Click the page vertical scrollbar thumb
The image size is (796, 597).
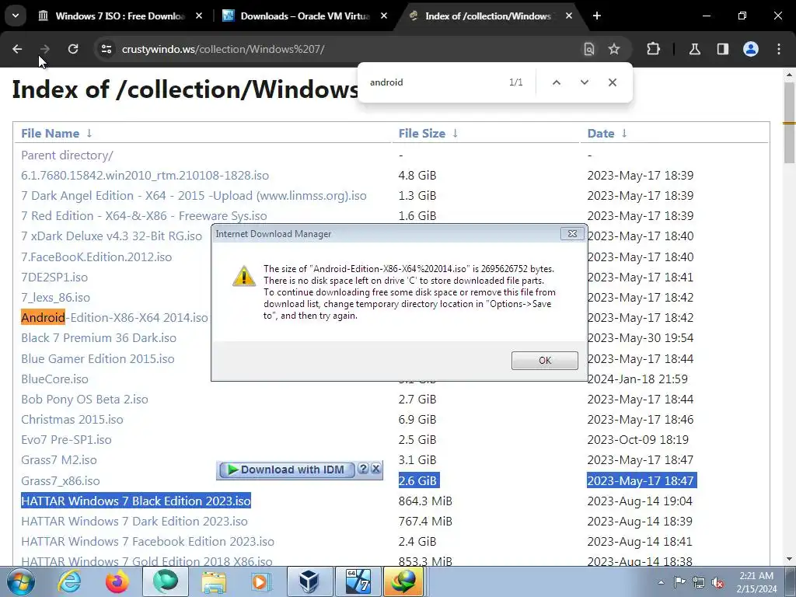[x=790, y=122]
